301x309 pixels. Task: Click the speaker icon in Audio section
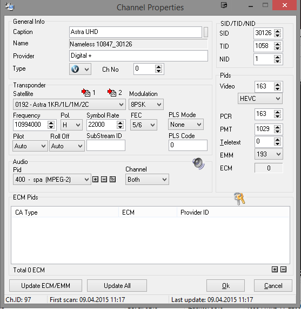click(198, 163)
